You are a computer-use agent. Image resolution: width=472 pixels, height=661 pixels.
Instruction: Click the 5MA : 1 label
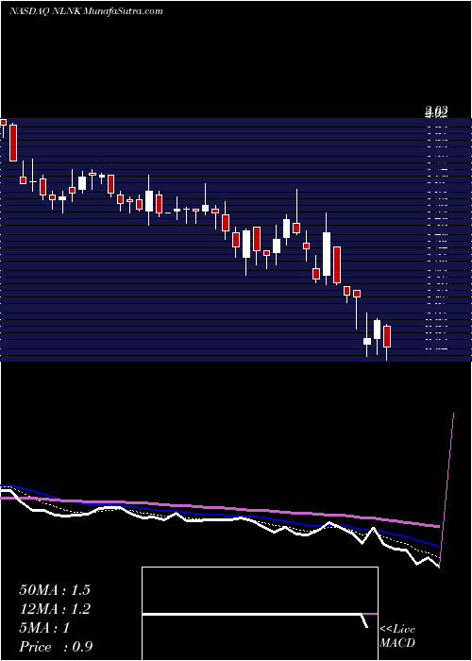point(44,628)
